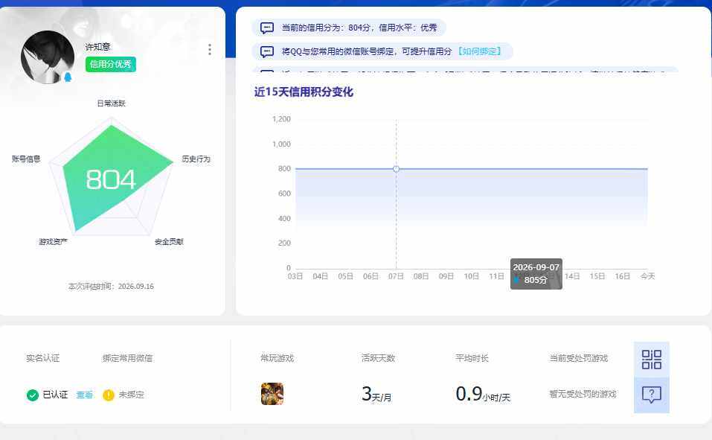Click the 本次评估时间：2026.09.16 text
The image size is (712, 440).
tap(112, 287)
